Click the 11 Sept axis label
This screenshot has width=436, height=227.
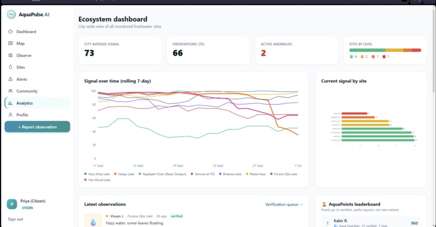point(98,165)
